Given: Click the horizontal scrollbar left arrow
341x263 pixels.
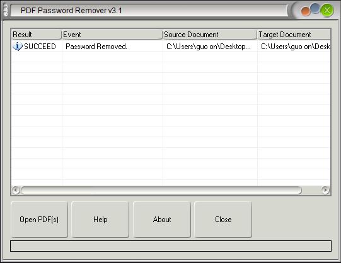Looking at the screenshot, I should (16, 190).
